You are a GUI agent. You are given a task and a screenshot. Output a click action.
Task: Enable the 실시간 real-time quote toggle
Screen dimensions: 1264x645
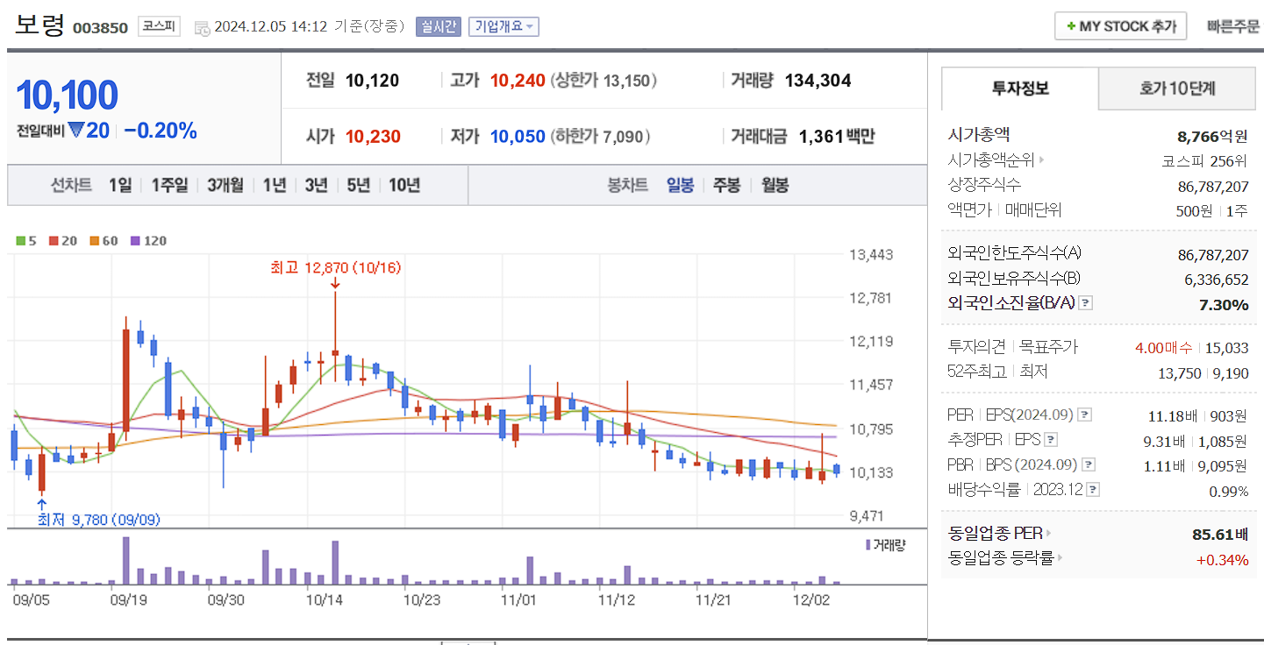coord(437,26)
